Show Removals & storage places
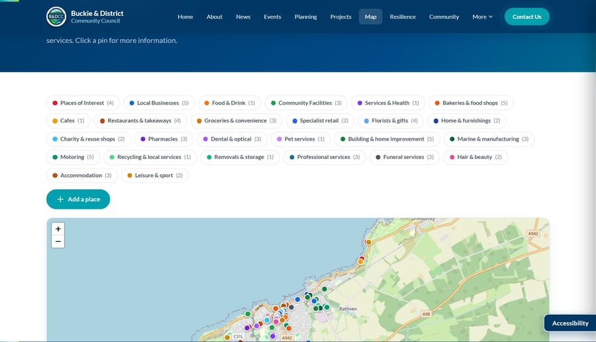This screenshot has height=342, width=596. (x=240, y=156)
